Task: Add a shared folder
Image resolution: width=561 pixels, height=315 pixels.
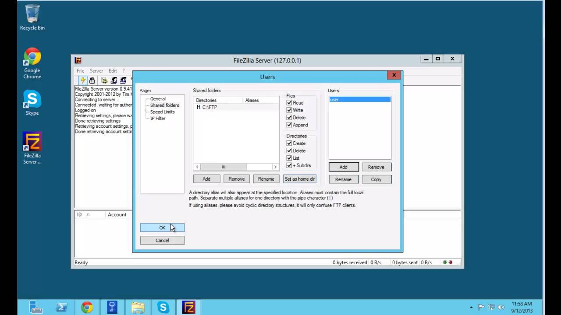Action: 206,179
